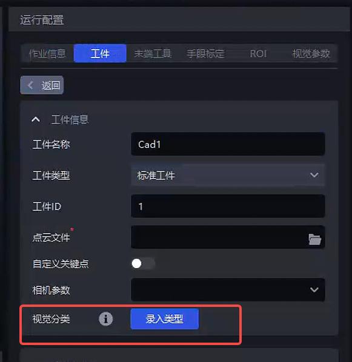Click the 工件类型 dropdown arrow
Screen dimensions: 352x362
[314, 175]
